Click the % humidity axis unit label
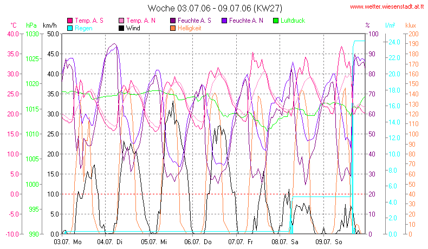The image size is (428, 249). [x=367, y=25]
